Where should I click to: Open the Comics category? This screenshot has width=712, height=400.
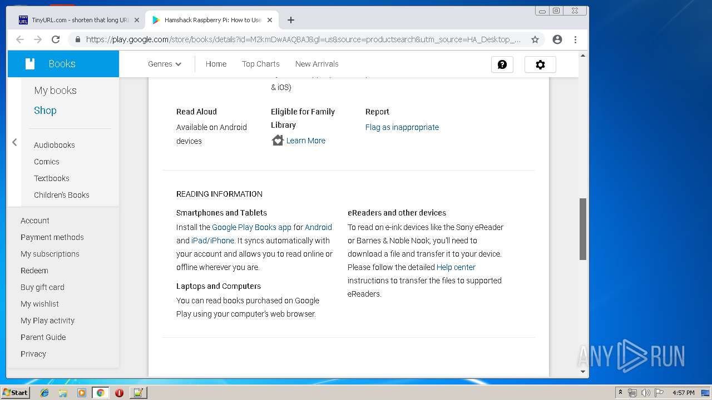47,162
